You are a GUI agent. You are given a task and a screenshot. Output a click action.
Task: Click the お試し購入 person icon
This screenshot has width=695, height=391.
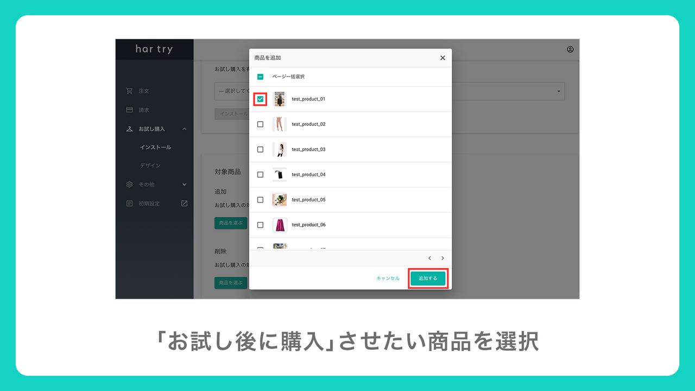click(129, 129)
